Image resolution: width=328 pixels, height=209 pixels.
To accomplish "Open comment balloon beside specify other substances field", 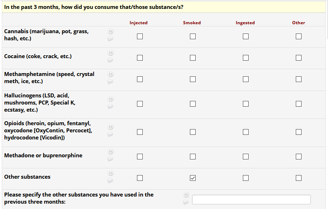I will [185, 202].
